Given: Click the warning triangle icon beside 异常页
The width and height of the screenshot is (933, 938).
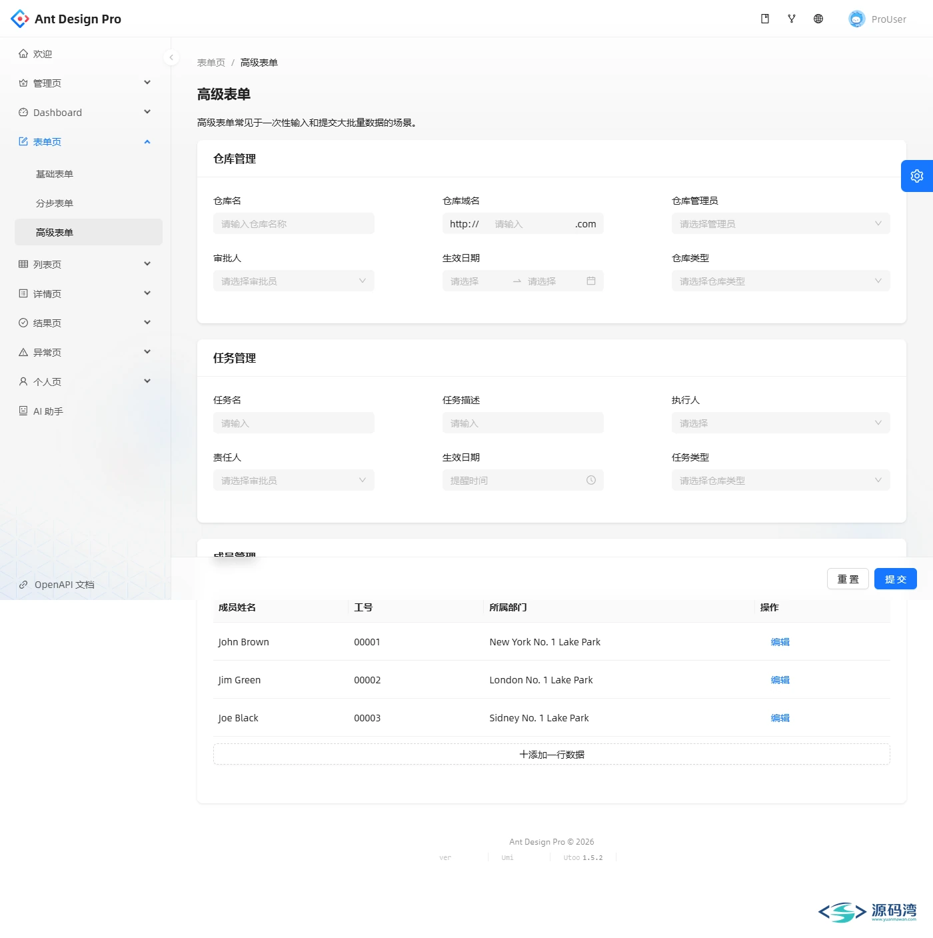Looking at the screenshot, I should point(23,352).
